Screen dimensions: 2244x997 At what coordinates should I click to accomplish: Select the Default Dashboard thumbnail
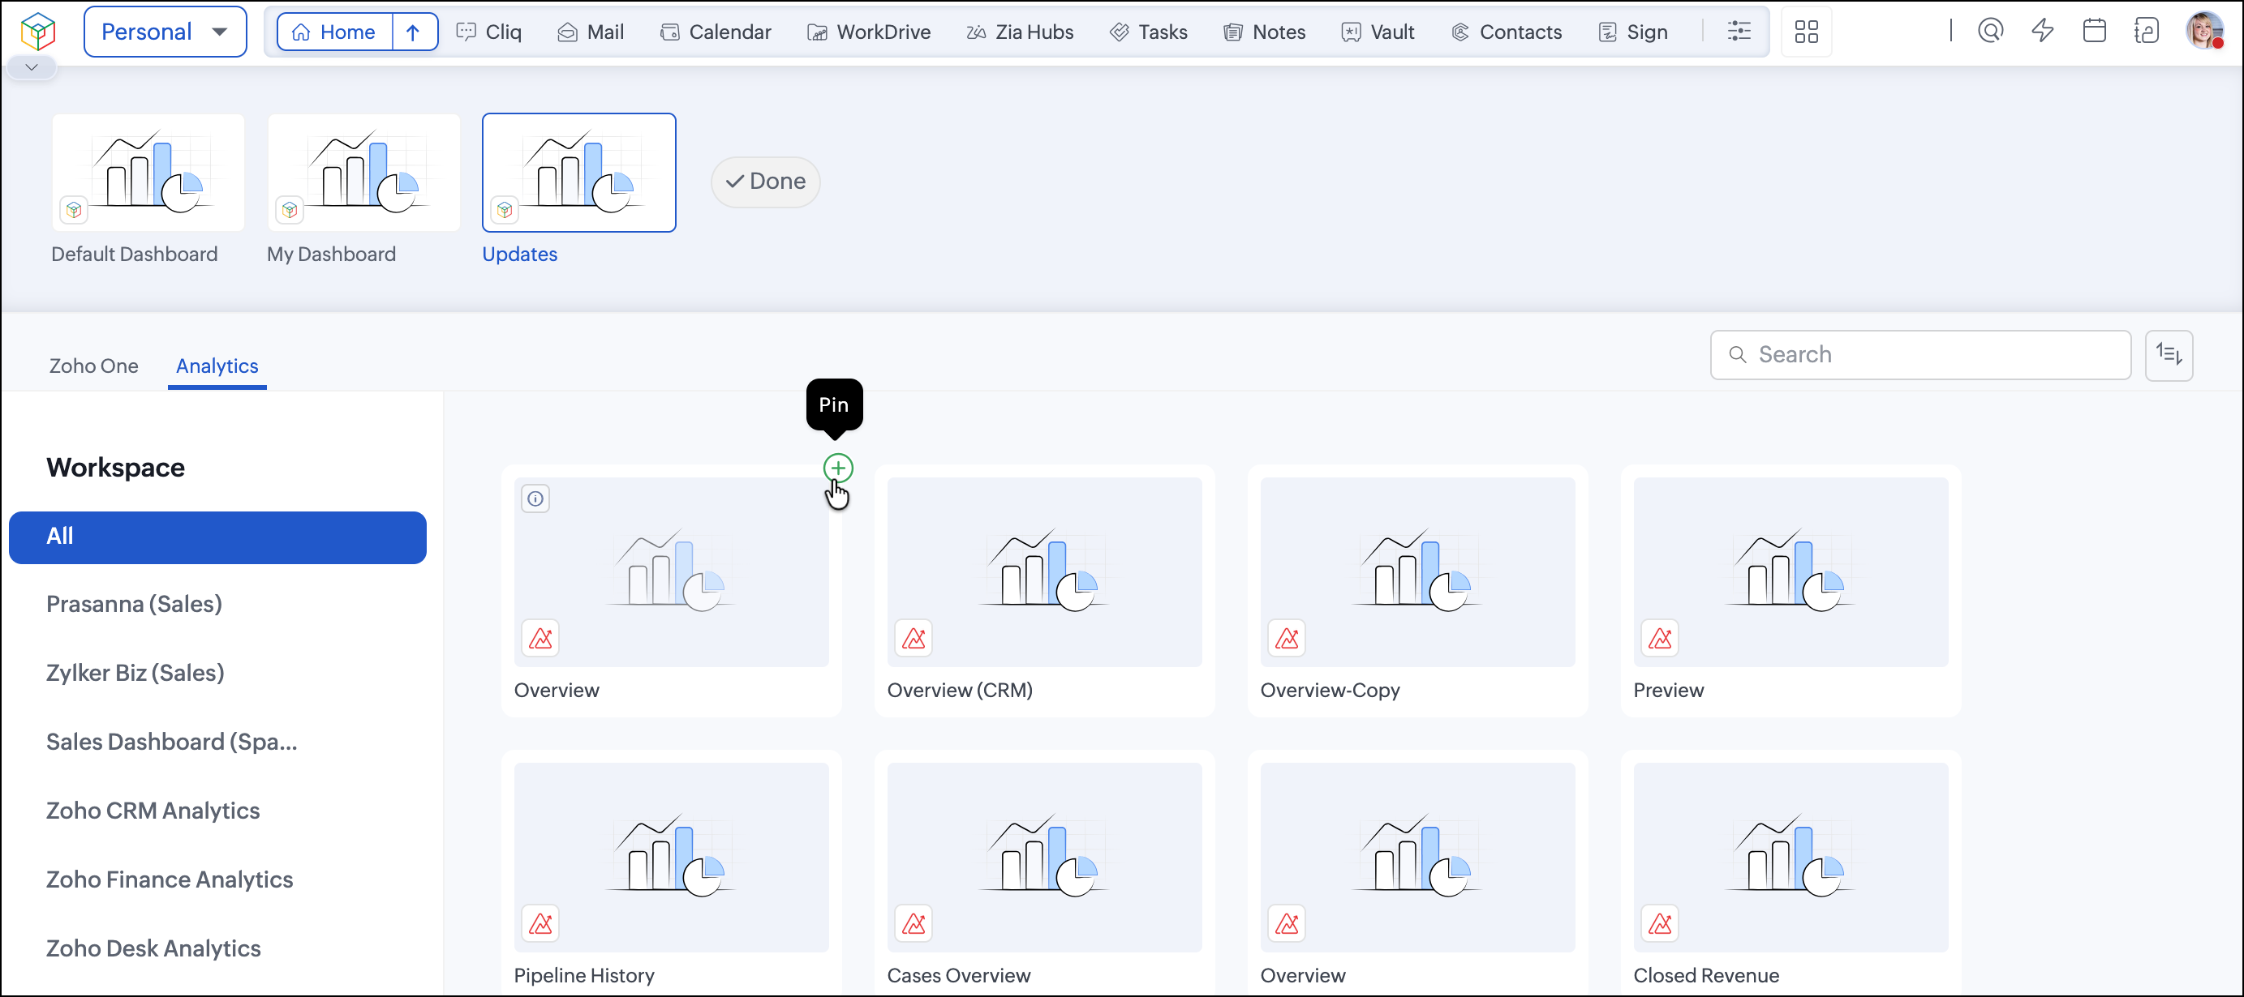click(148, 173)
